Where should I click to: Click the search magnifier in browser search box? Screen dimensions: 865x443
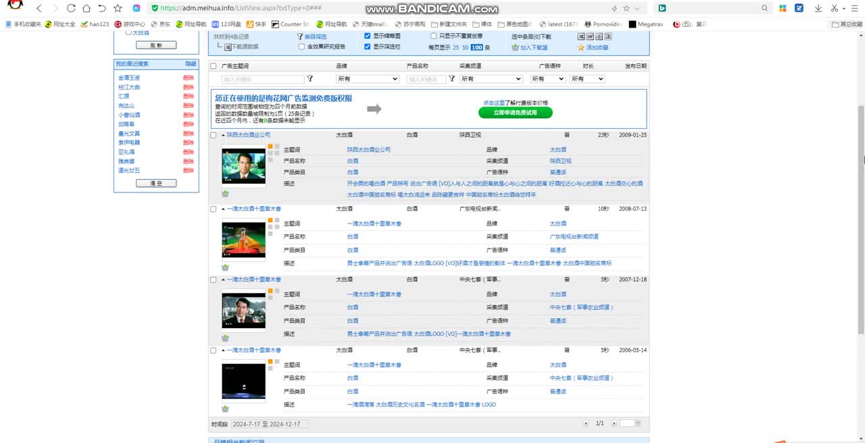[765, 8]
